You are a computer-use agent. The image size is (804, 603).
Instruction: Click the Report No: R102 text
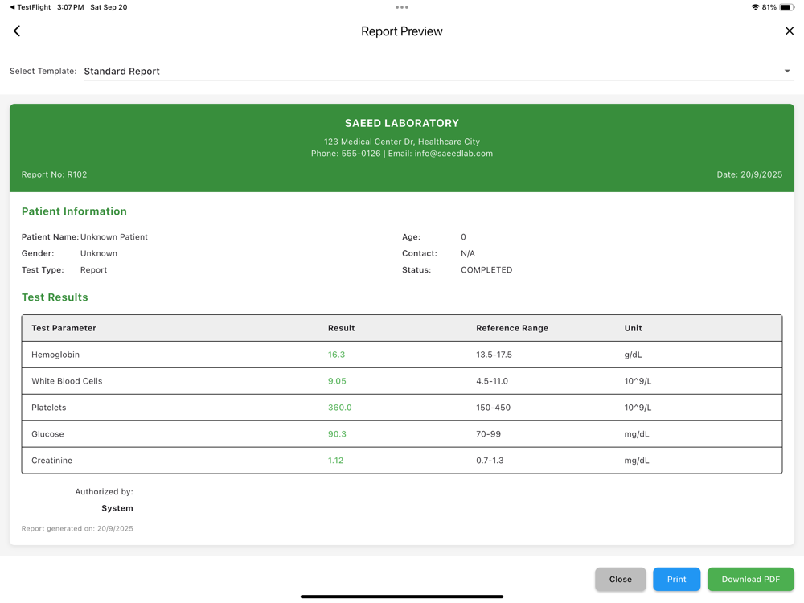coord(54,174)
